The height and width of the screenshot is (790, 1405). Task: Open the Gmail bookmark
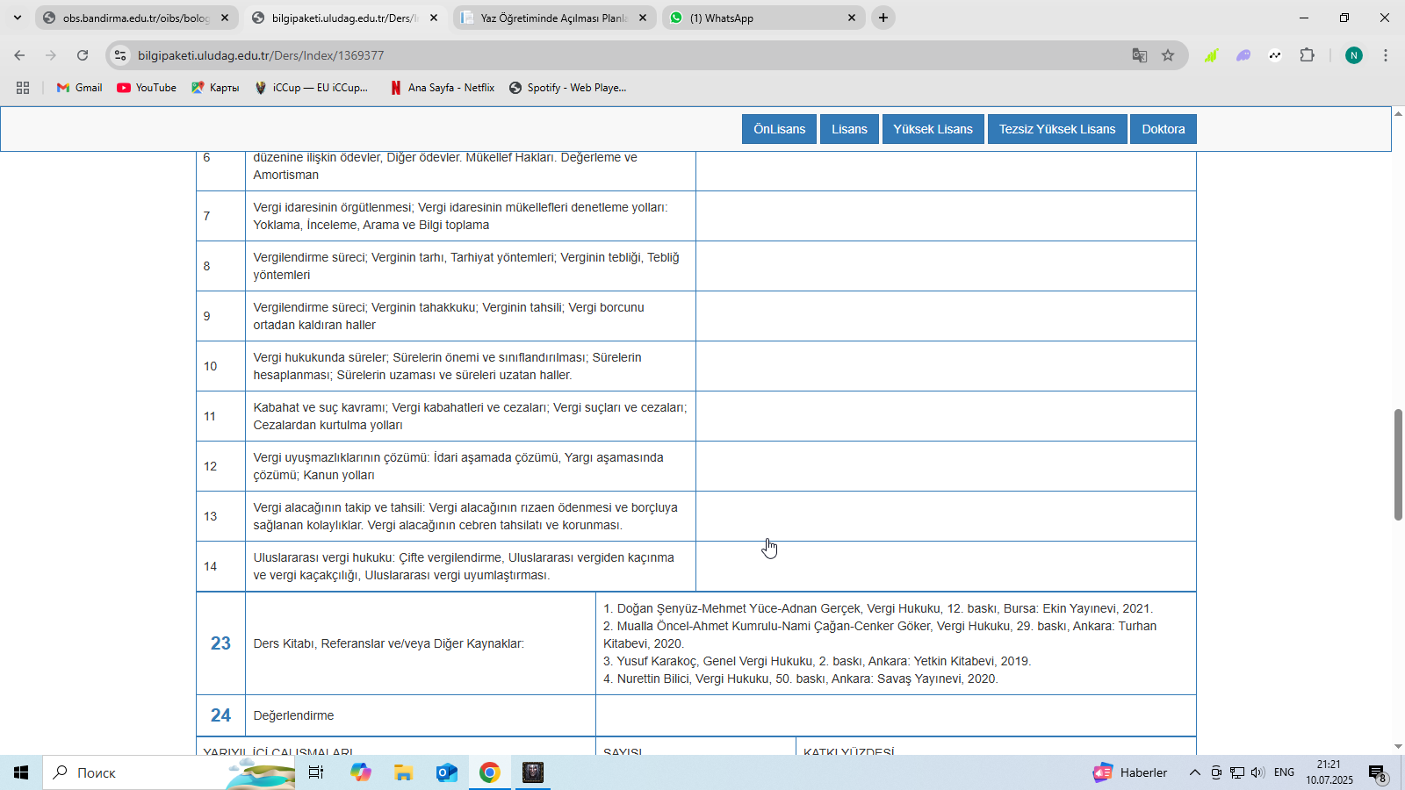coord(79,88)
